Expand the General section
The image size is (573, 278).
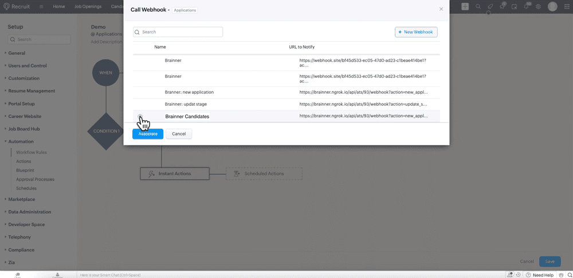[17, 53]
